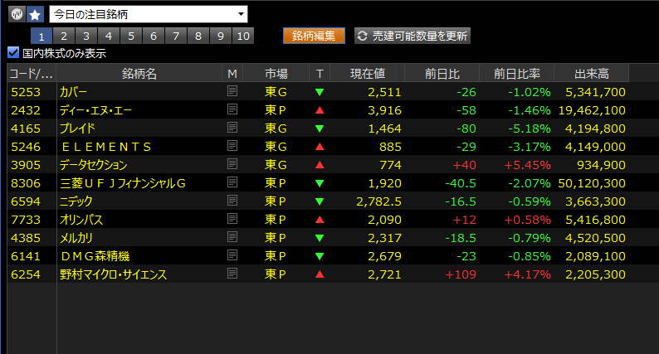Open memo icon for カバー row

click(x=232, y=91)
